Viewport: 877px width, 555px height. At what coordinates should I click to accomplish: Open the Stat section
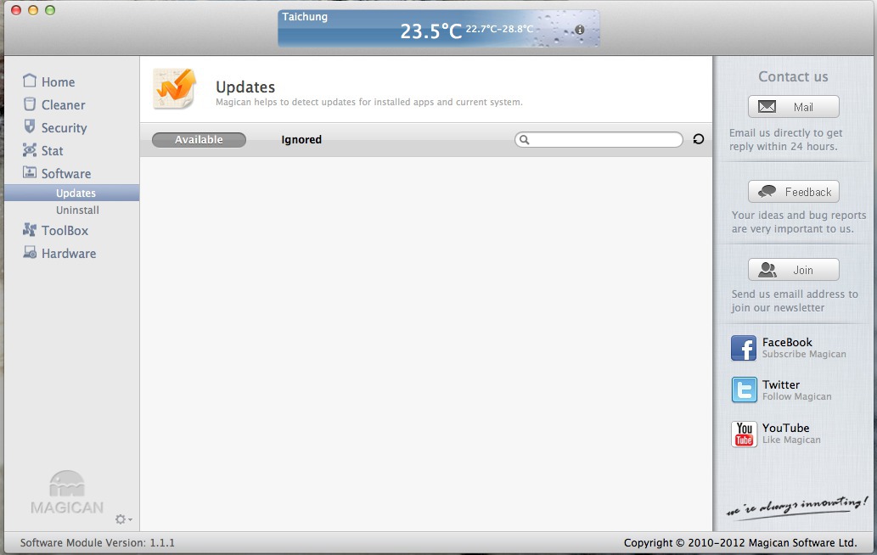coord(42,150)
